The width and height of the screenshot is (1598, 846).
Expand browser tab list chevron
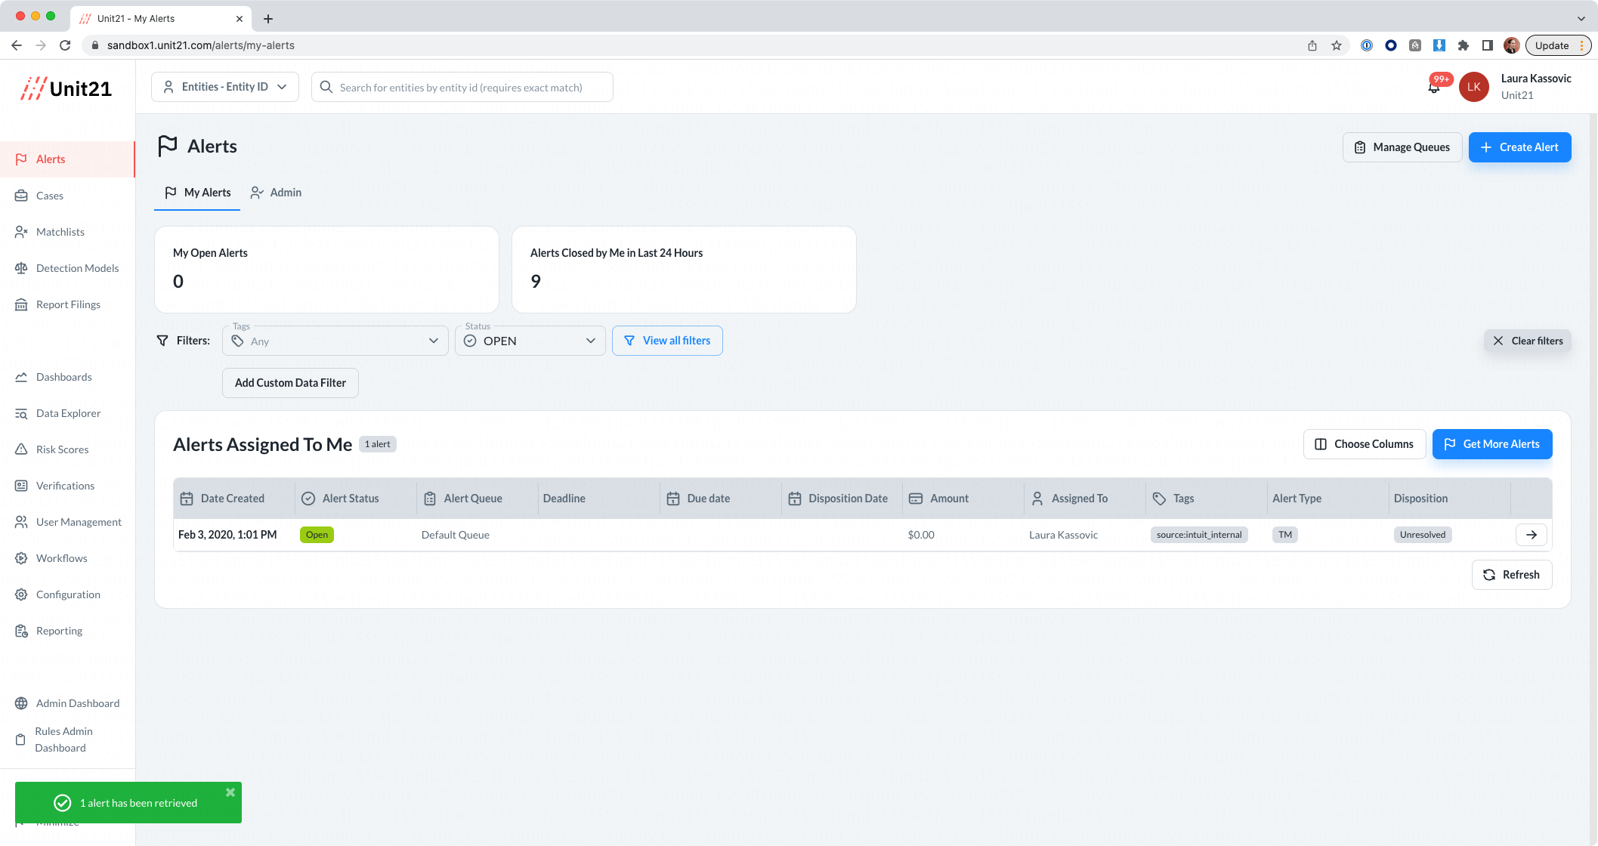click(x=1581, y=19)
